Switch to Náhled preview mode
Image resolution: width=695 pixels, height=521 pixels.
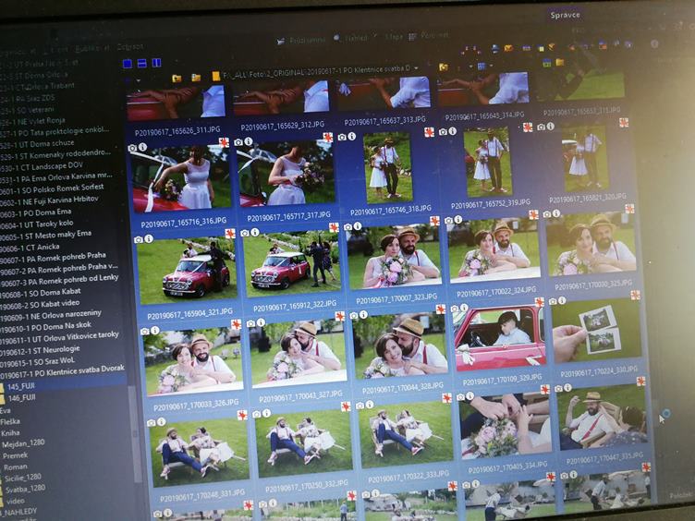351,38
